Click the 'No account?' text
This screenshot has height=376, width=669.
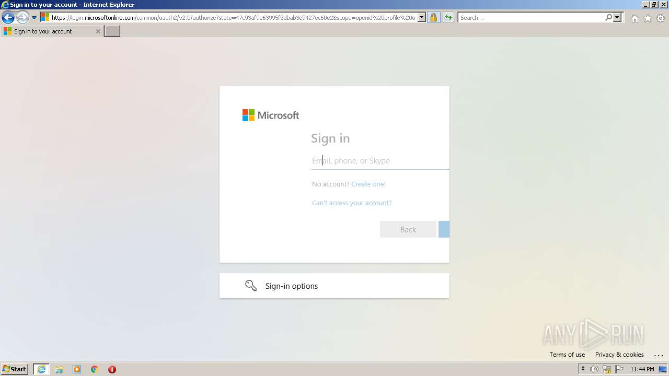(331, 184)
